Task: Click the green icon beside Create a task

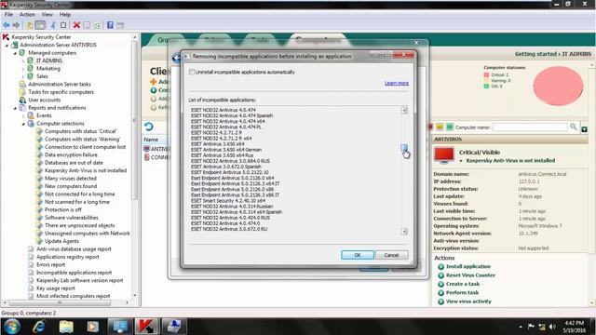Action: click(x=440, y=284)
